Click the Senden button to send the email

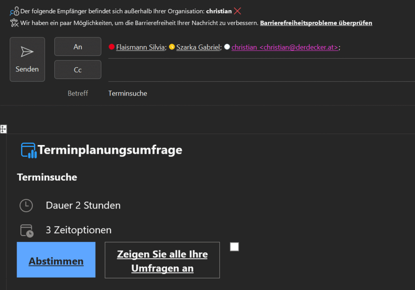click(27, 59)
